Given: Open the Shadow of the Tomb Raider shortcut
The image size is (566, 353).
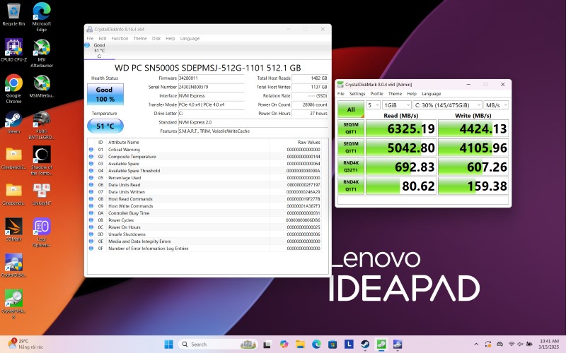Looking at the screenshot, I should [42, 161].
